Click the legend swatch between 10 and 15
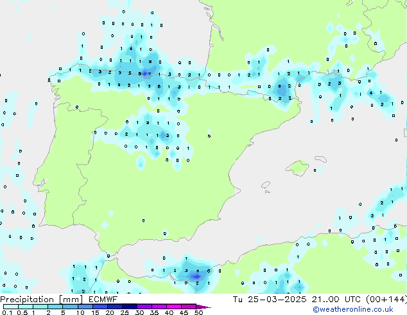The height and width of the screenshot is (315, 407). tap(85, 307)
